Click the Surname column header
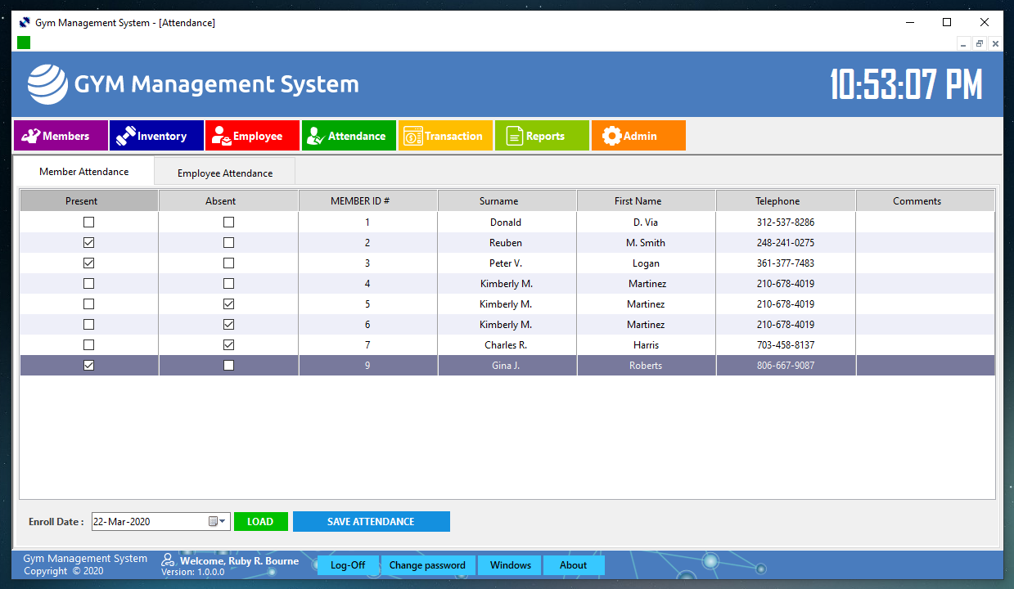1014x589 pixels. [507, 201]
